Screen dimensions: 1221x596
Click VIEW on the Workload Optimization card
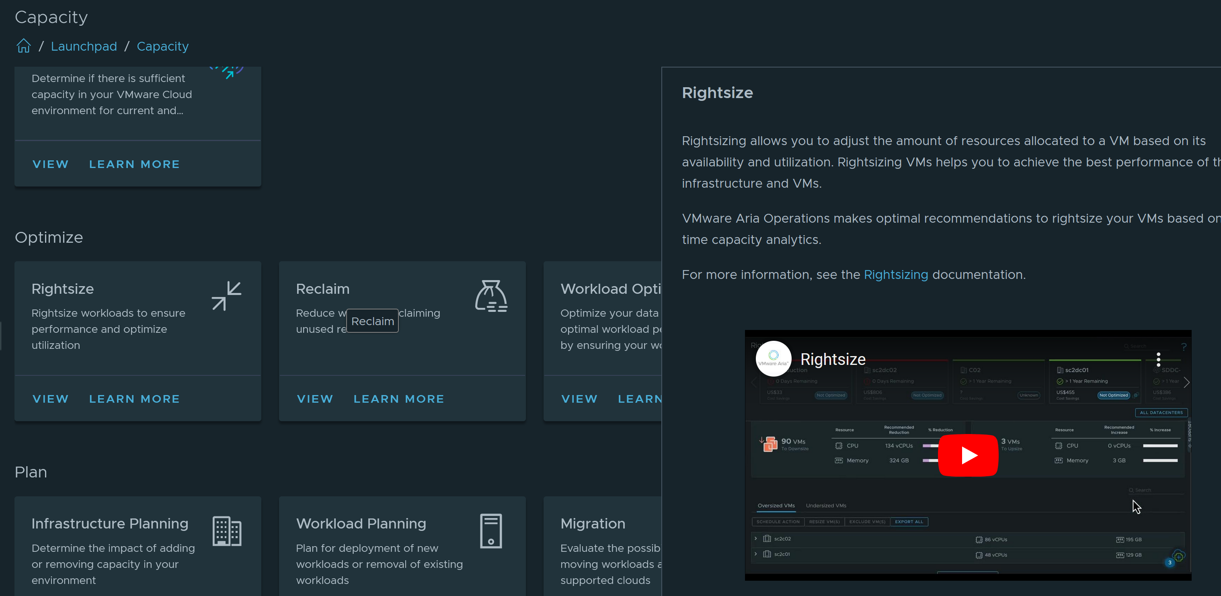[x=579, y=399]
